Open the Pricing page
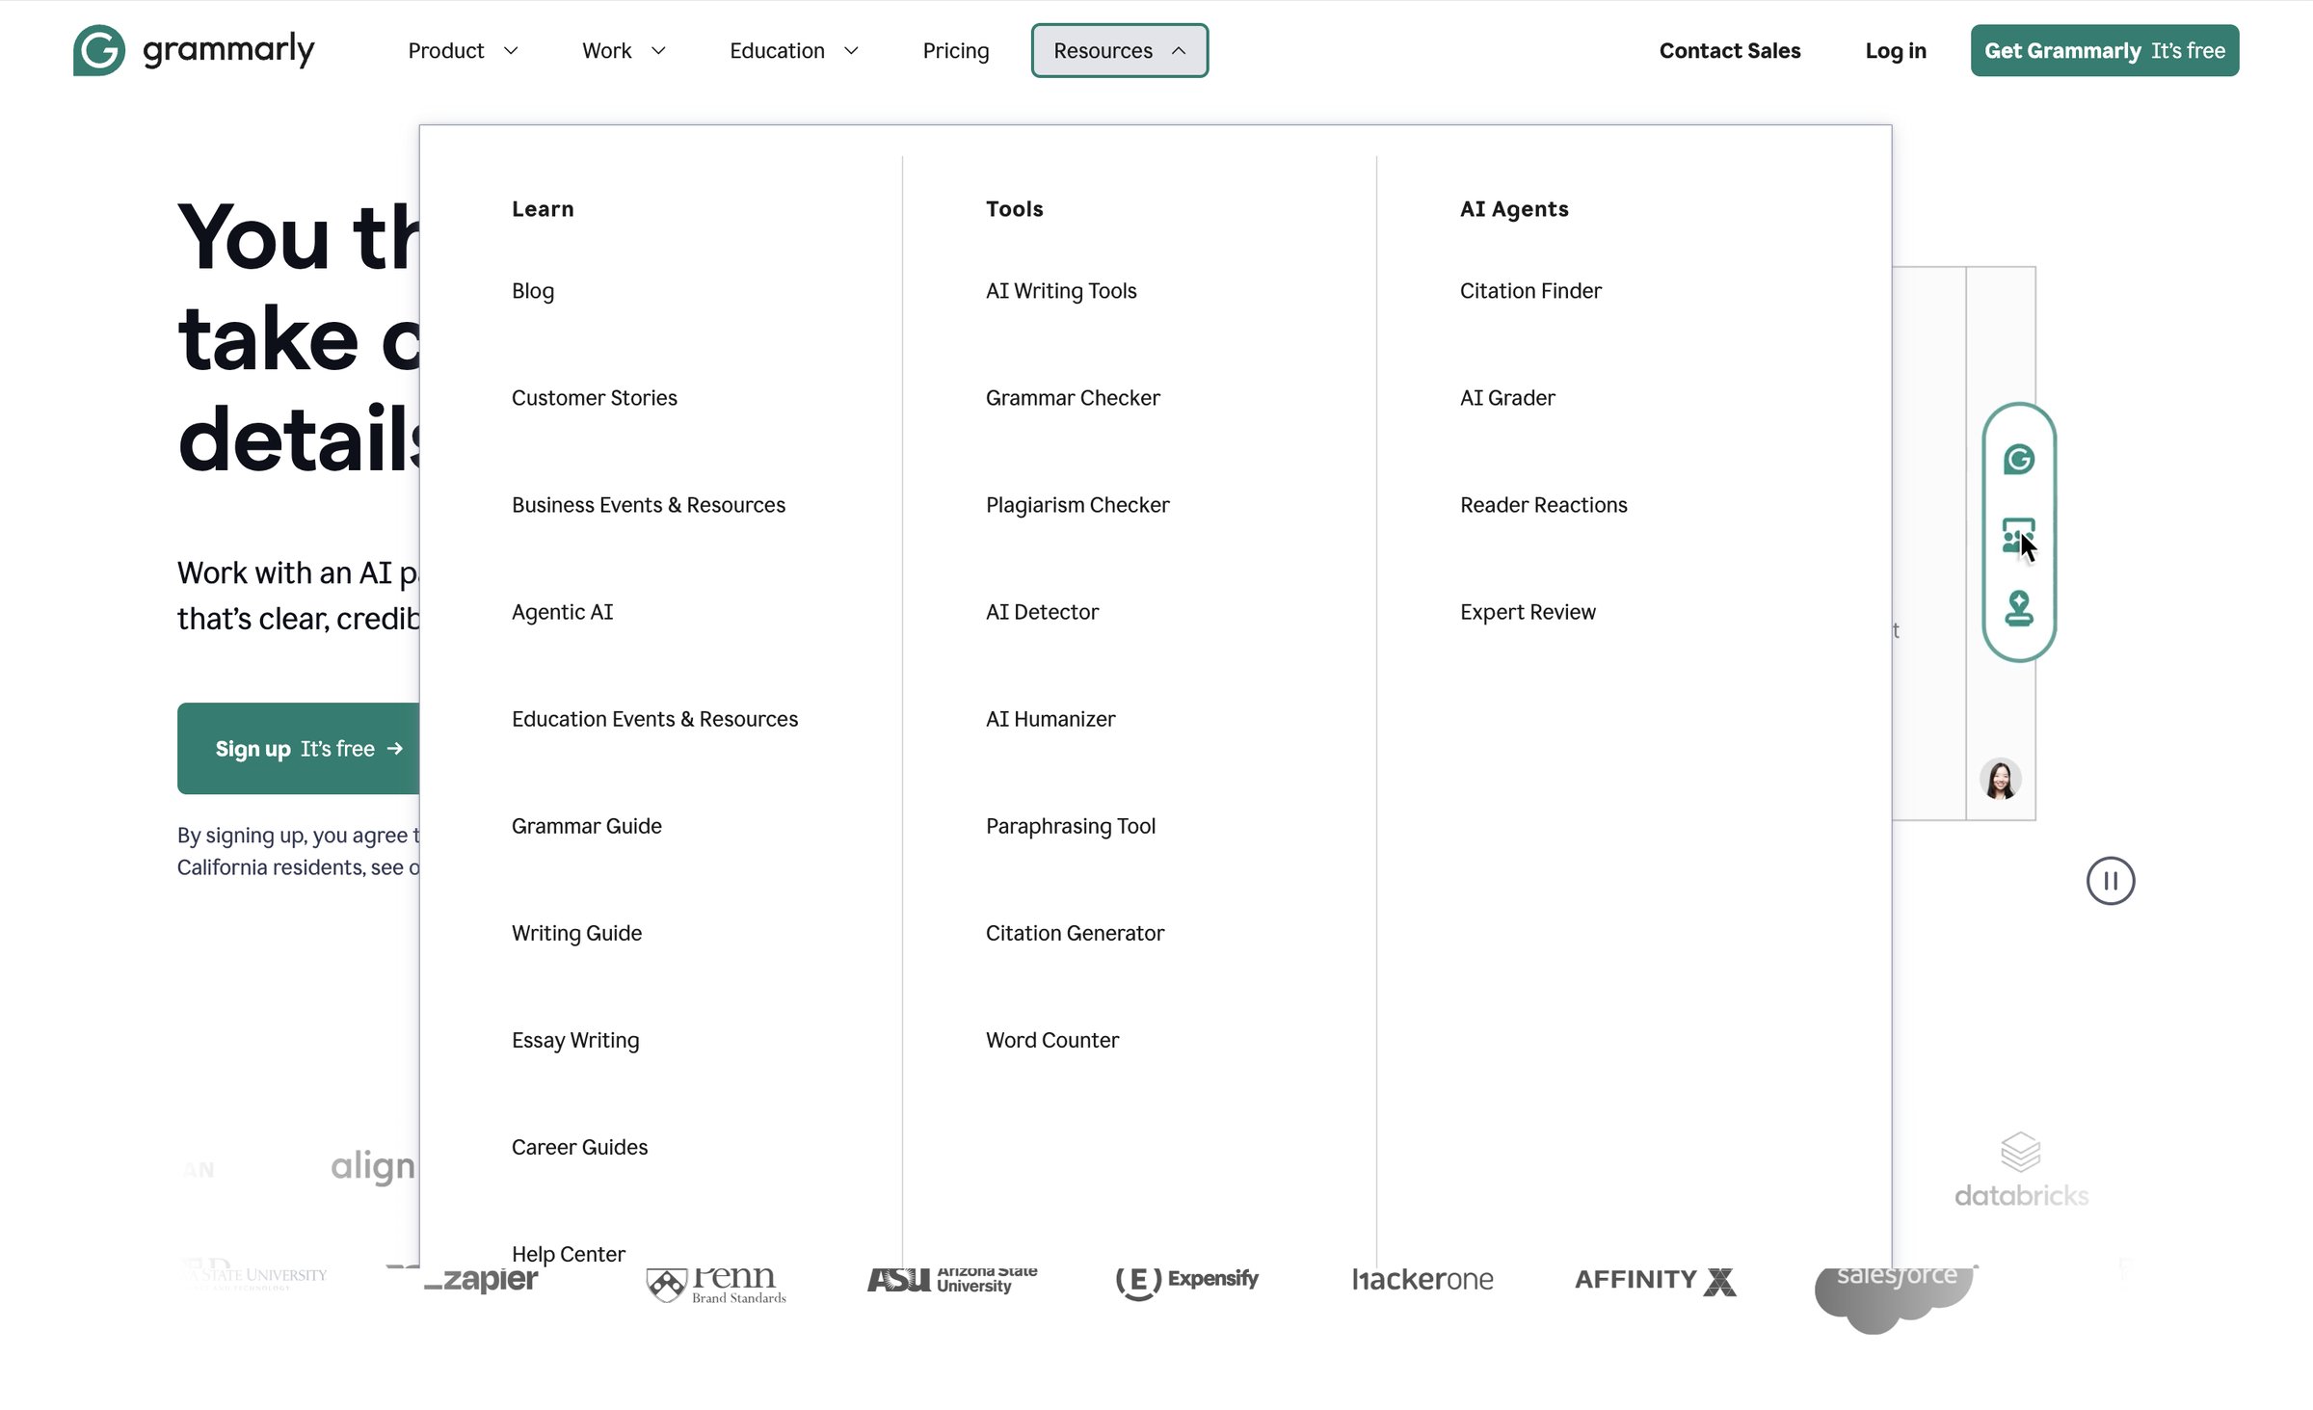This screenshot has width=2313, height=1410. coord(956,50)
